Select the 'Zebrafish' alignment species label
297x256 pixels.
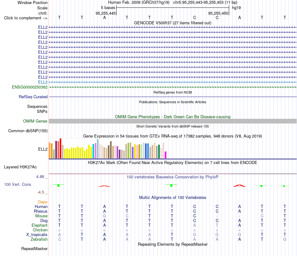[x=39, y=239]
